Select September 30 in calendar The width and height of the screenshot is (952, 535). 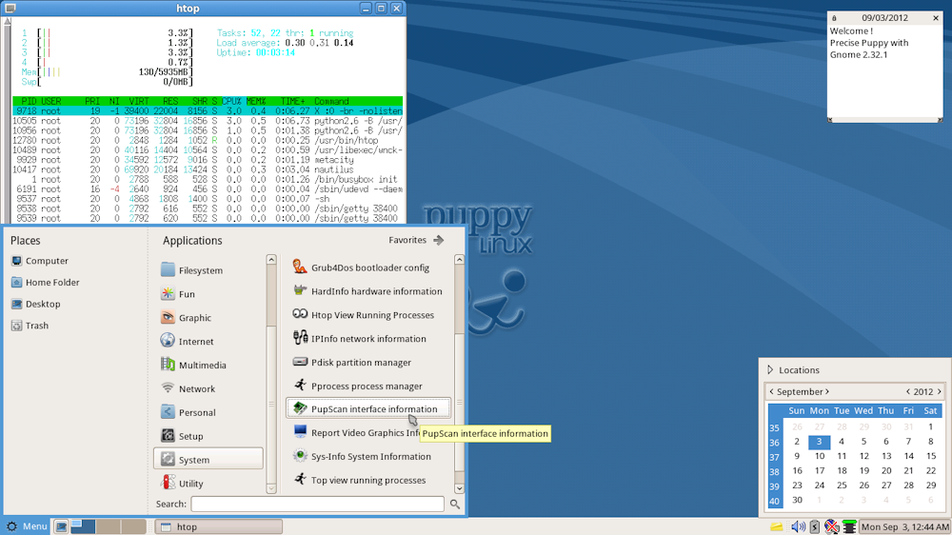797,501
